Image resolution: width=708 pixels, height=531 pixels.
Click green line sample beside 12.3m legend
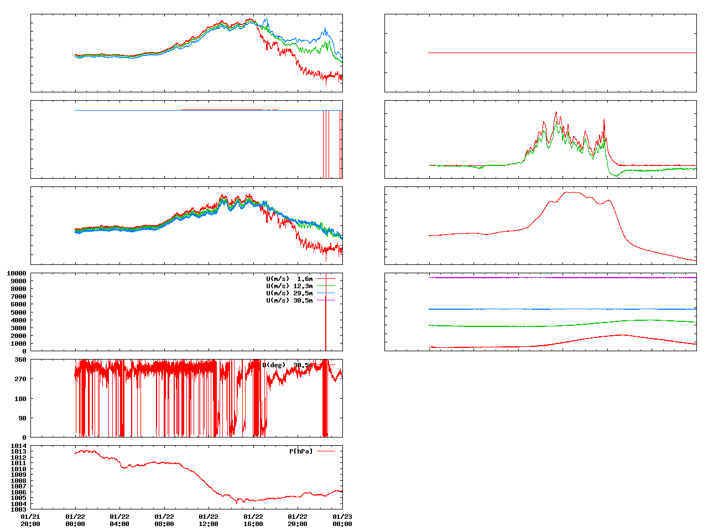(x=326, y=286)
